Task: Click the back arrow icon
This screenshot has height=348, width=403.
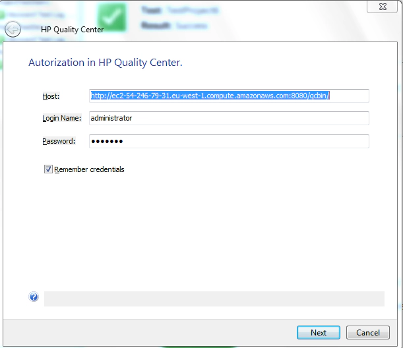Action: click(13, 29)
